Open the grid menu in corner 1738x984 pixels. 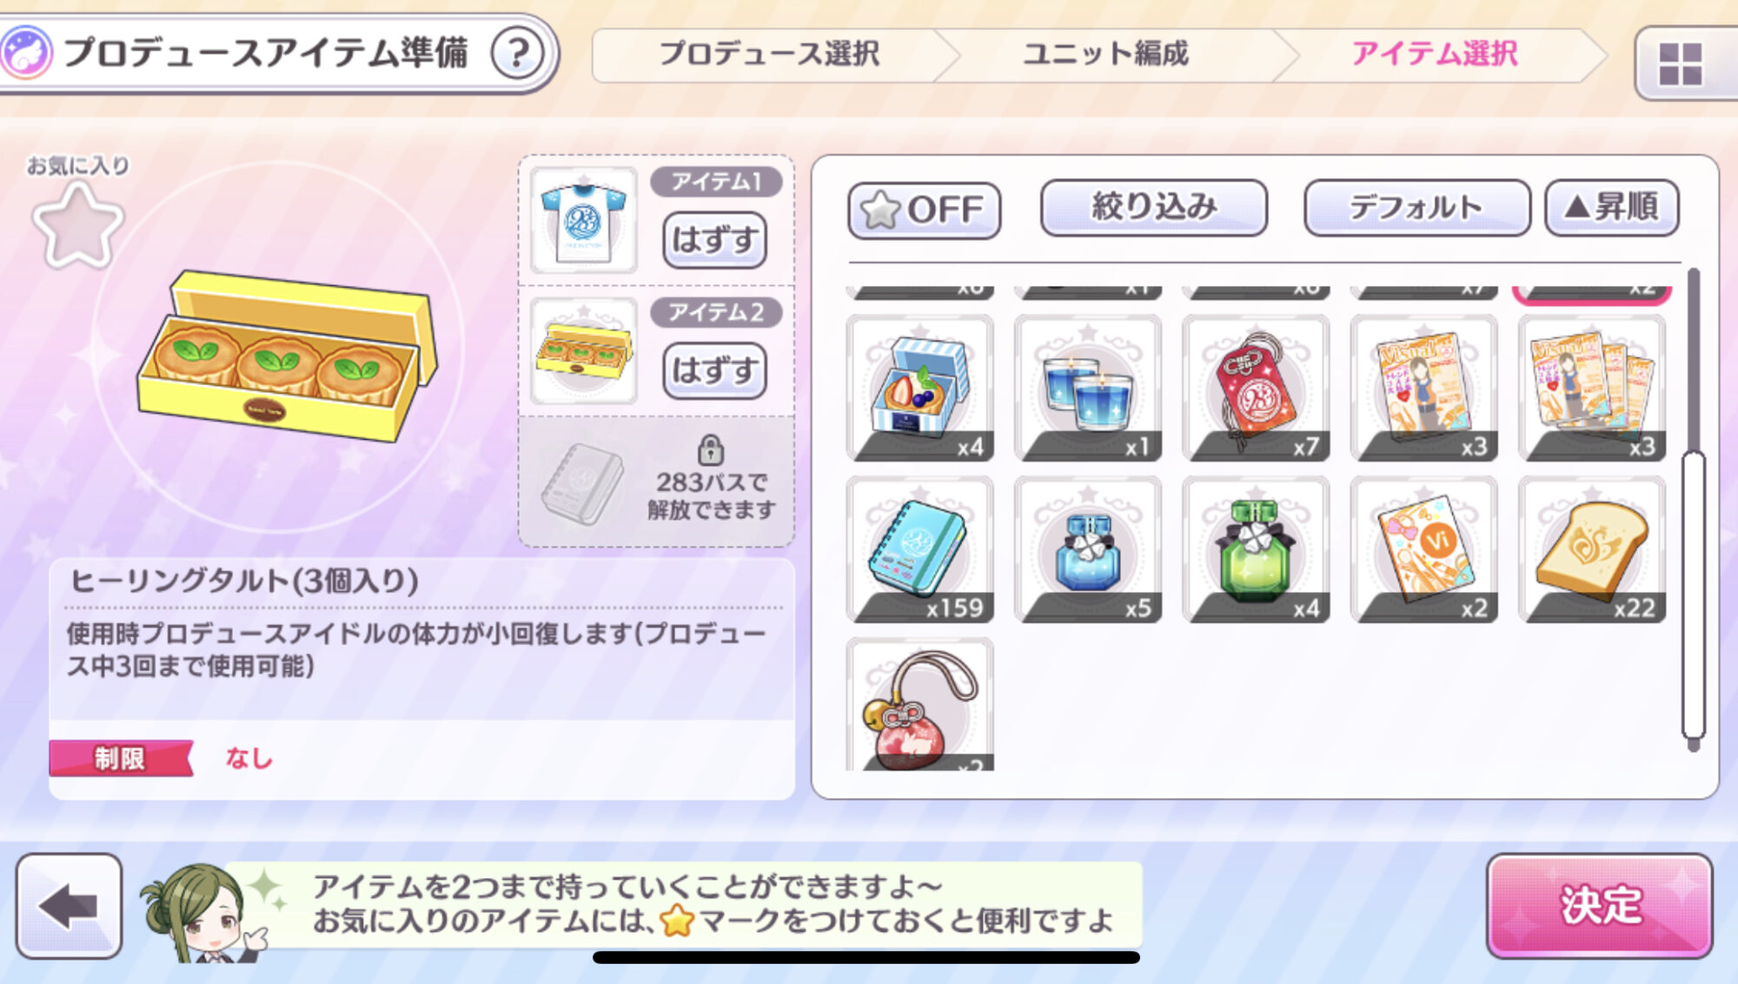click(1681, 63)
